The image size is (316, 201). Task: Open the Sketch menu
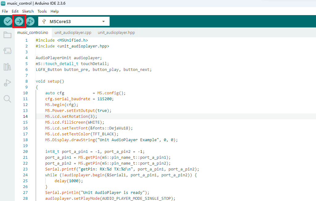point(28,11)
